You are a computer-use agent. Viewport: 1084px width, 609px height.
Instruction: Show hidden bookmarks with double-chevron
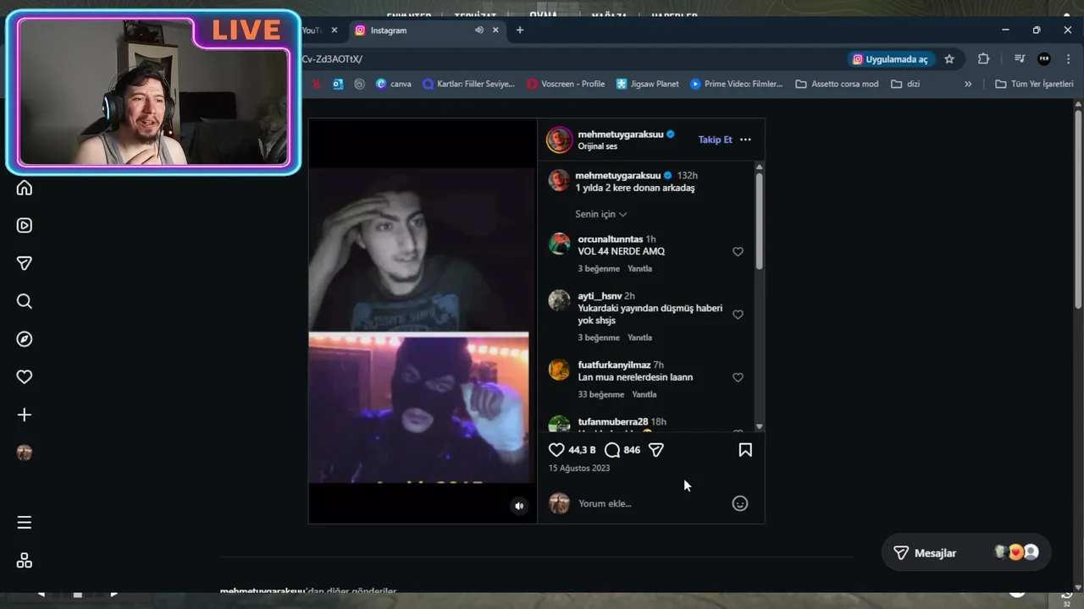[968, 84]
